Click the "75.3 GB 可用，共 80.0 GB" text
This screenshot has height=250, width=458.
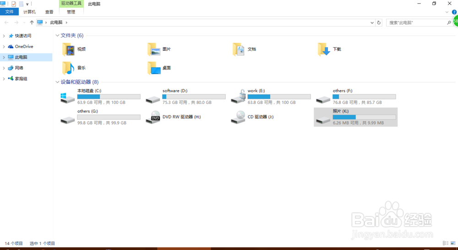point(187,103)
